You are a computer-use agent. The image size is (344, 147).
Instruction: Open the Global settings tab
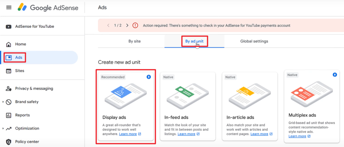pos(254,41)
